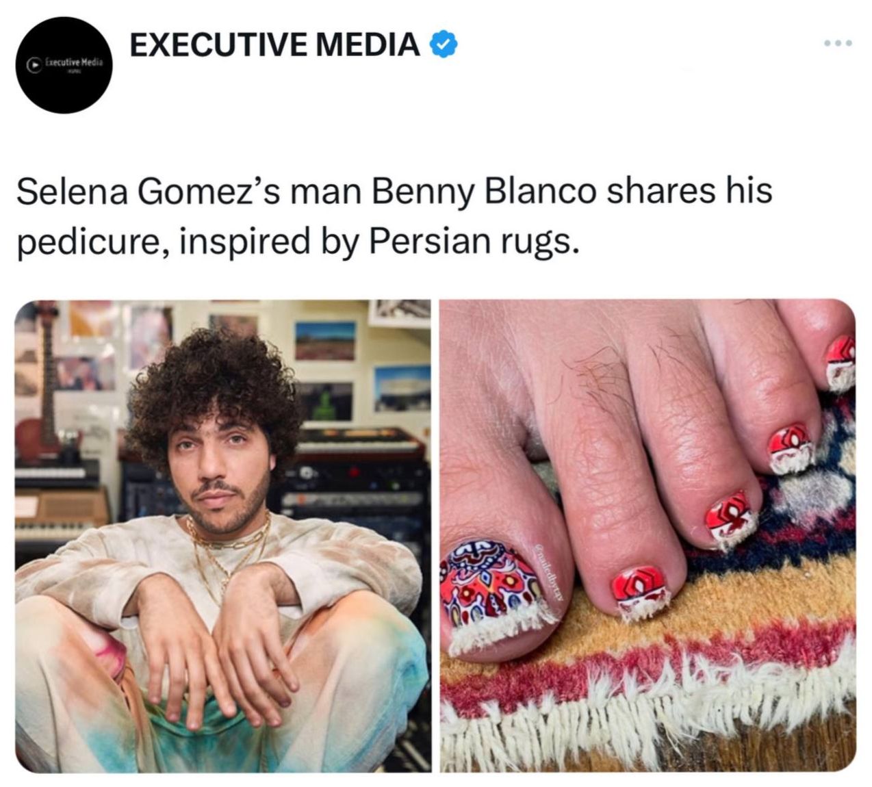872x787 pixels.
Task: Open the right pedicure photo
Action: tap(647, 536)
